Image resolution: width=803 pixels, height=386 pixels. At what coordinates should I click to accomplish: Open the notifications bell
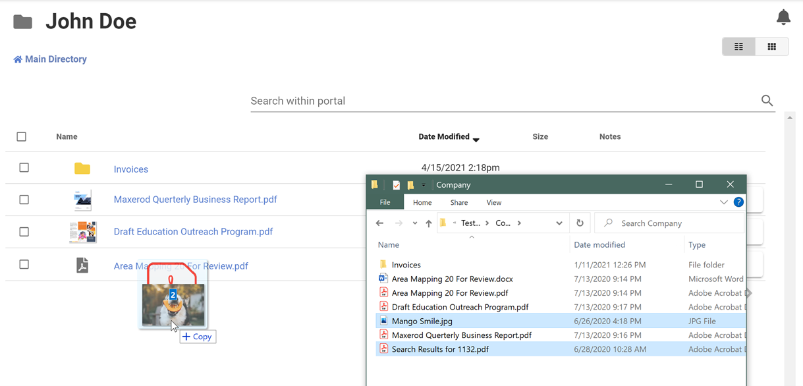[x=783, y=17]
